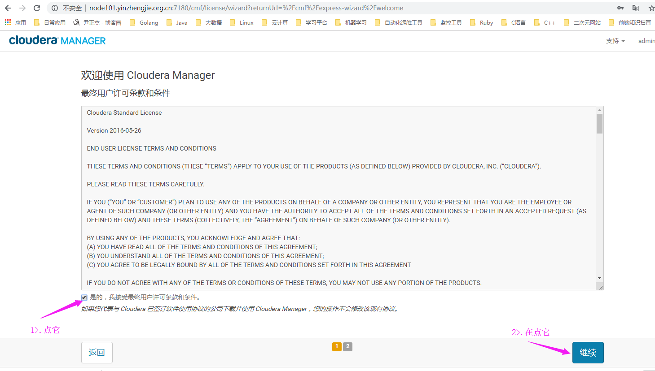655x371 pixels.
Task: Click the not-secure site info icon
Action: (55, 8)
